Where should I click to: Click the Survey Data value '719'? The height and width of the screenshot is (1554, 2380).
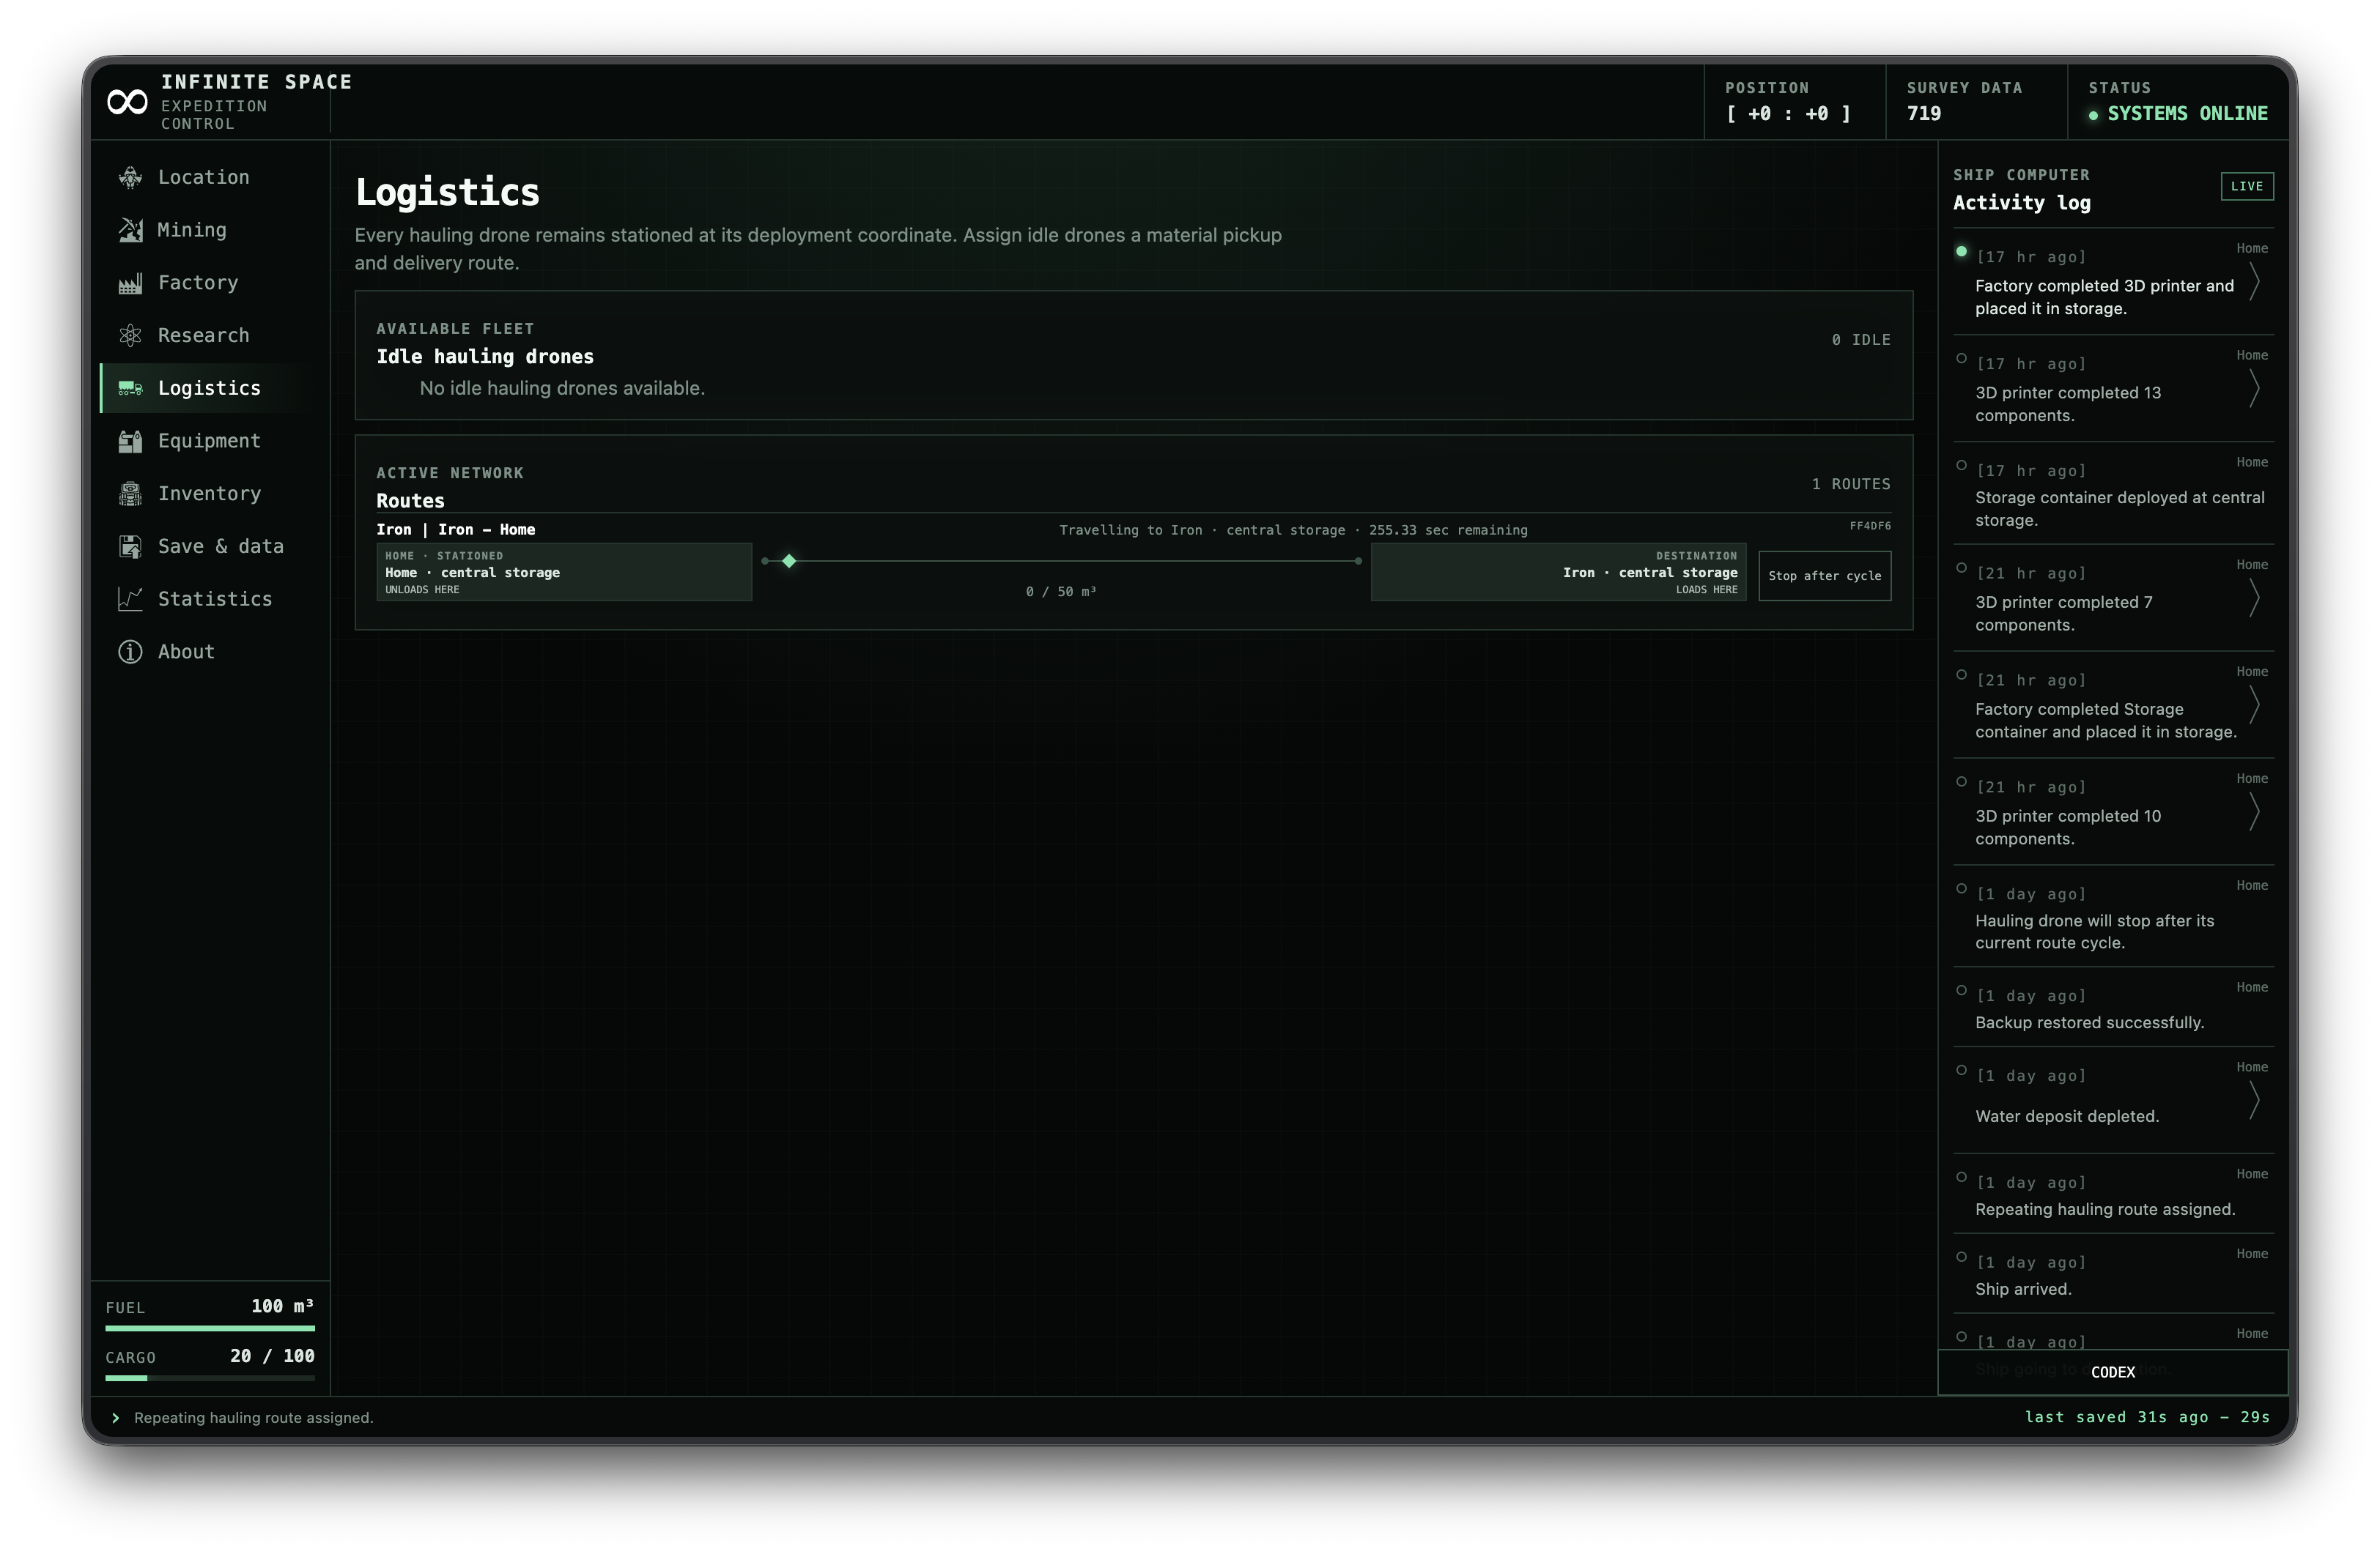click(1923, 114)
